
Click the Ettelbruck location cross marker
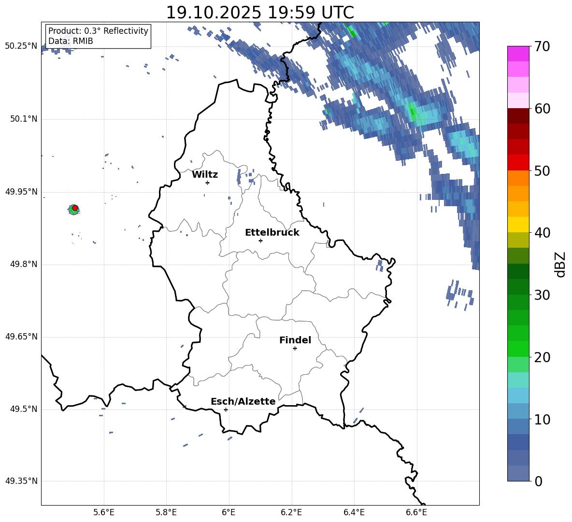pyautogui.click(x=260, y=240)
